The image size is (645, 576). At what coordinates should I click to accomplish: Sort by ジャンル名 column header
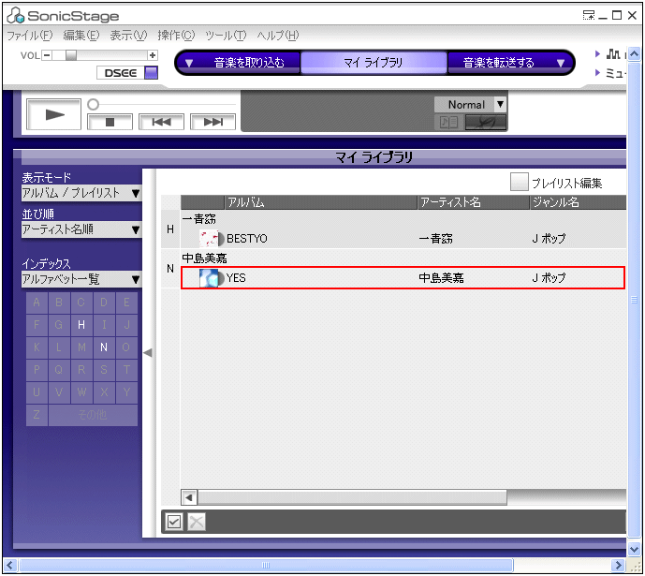point(578,202)
